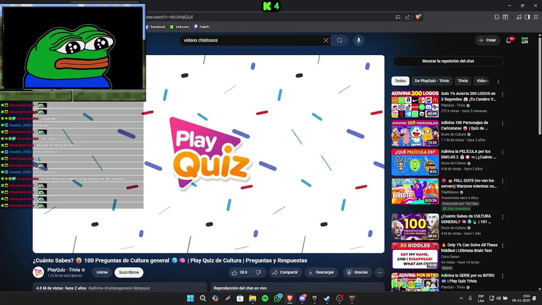Clear the YouTube search box text
The image size is (542, 305).
[x=326, y=40]
